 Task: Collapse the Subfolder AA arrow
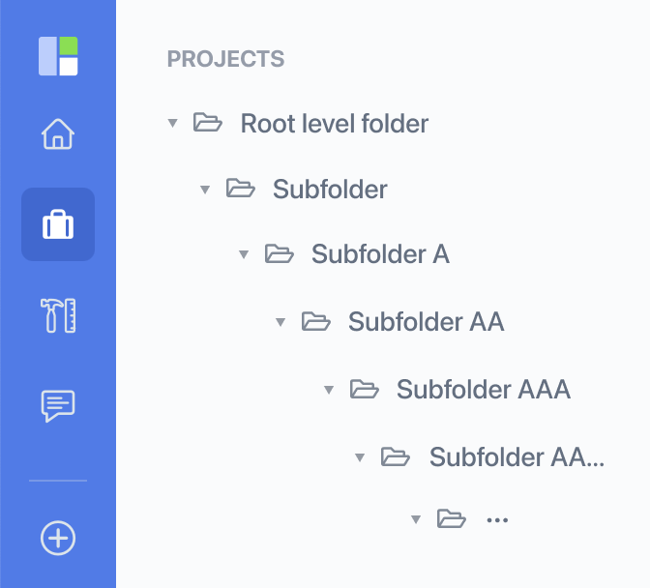281,321
